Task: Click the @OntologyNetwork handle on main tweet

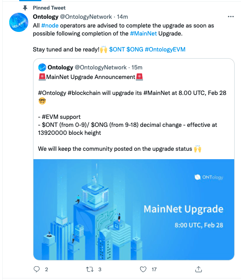Action: coord(86,17)
